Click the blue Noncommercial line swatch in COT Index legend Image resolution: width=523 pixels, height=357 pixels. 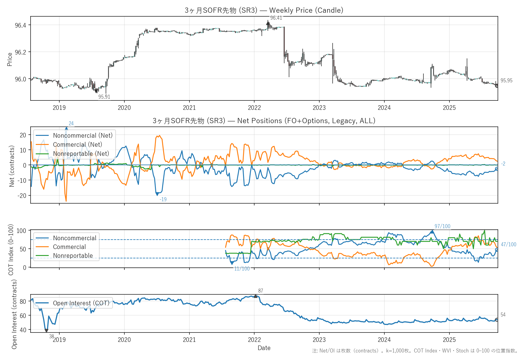pos(42,238)
